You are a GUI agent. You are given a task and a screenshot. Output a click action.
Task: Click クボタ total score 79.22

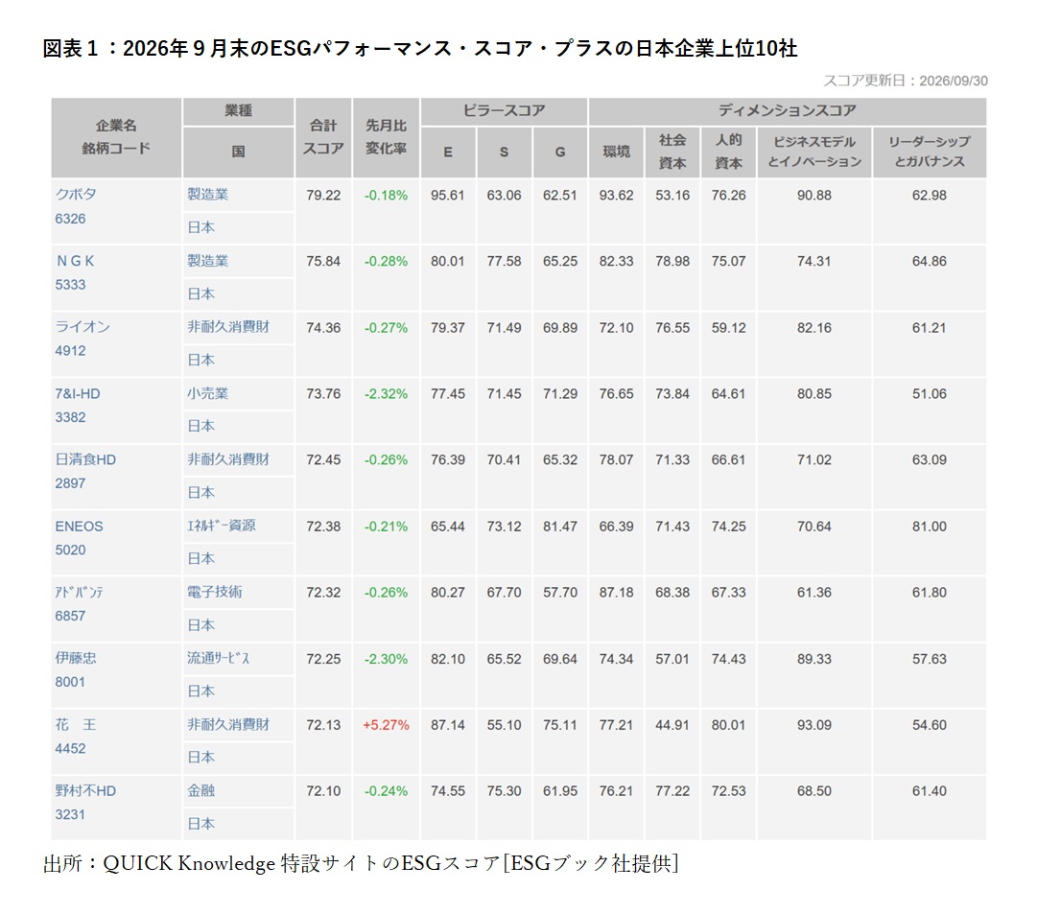[323, 196]
